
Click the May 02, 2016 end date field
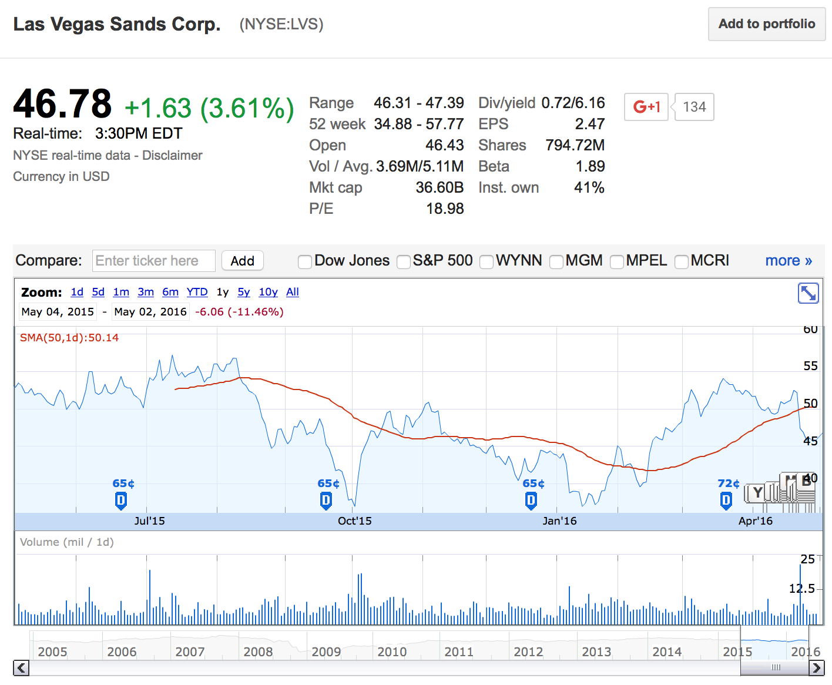coord(150,312)
